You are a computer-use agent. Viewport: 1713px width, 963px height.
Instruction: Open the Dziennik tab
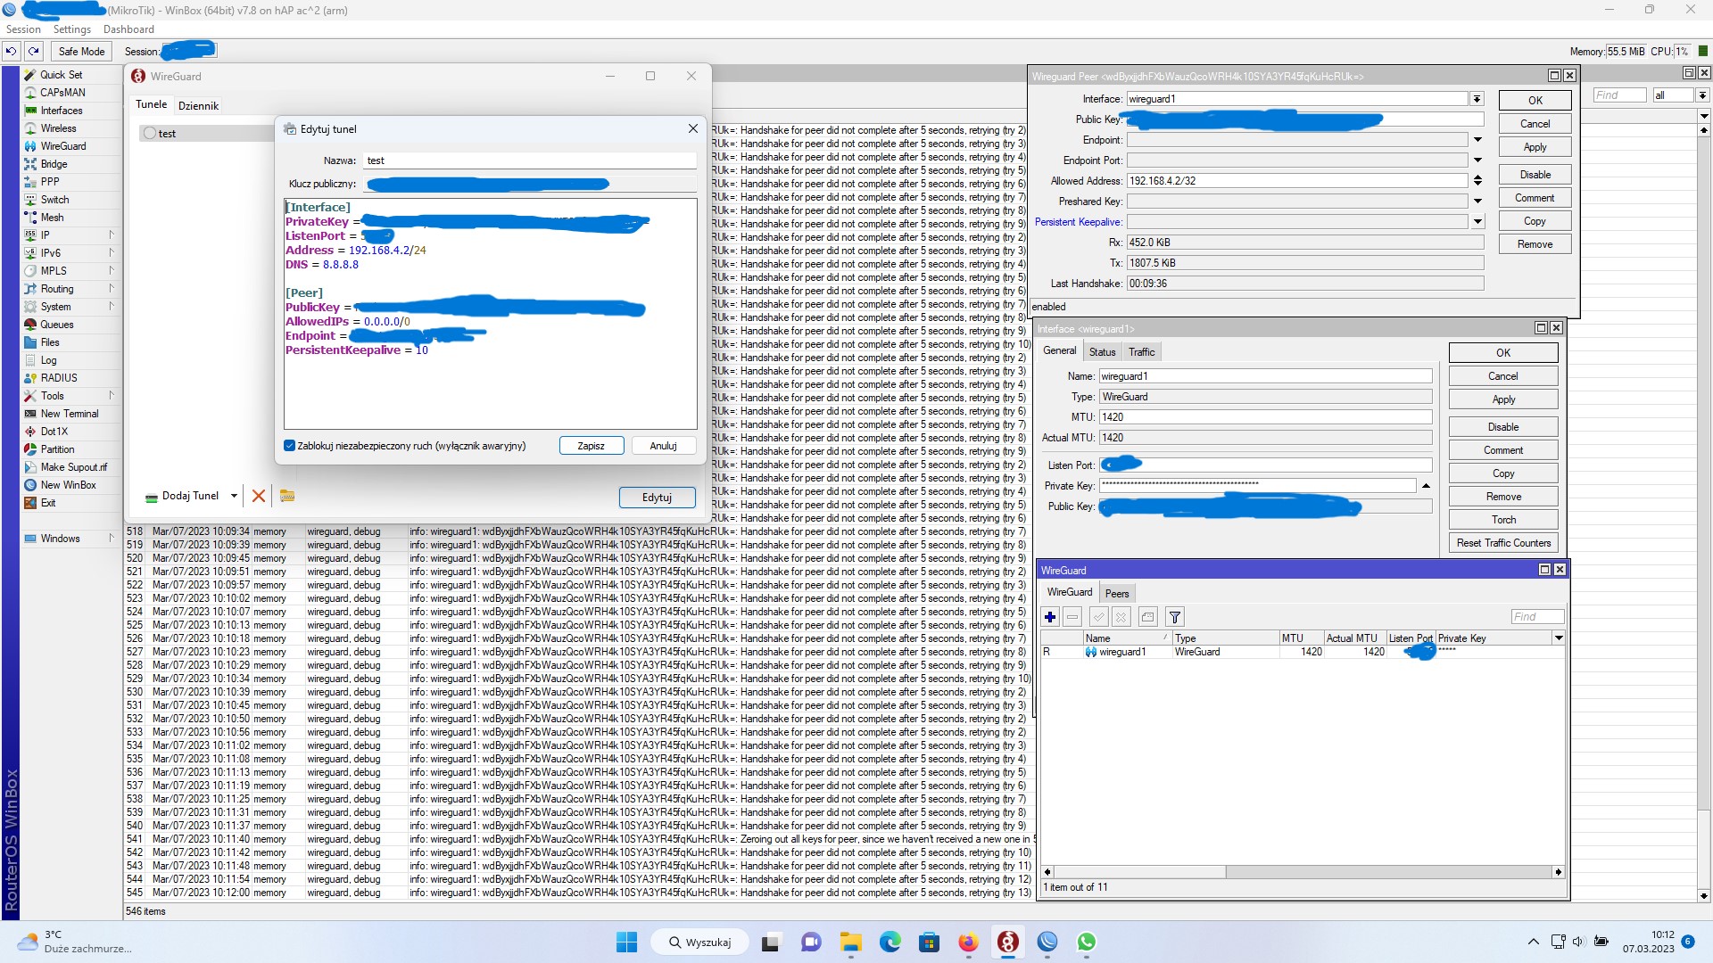[x=198, y=106]
